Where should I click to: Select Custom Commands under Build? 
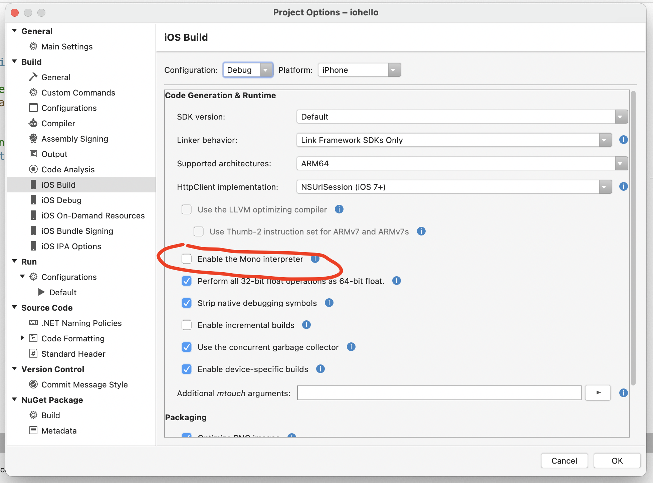78,93
